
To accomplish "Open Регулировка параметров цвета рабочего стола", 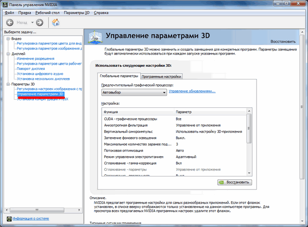I will tap(49, 64).
